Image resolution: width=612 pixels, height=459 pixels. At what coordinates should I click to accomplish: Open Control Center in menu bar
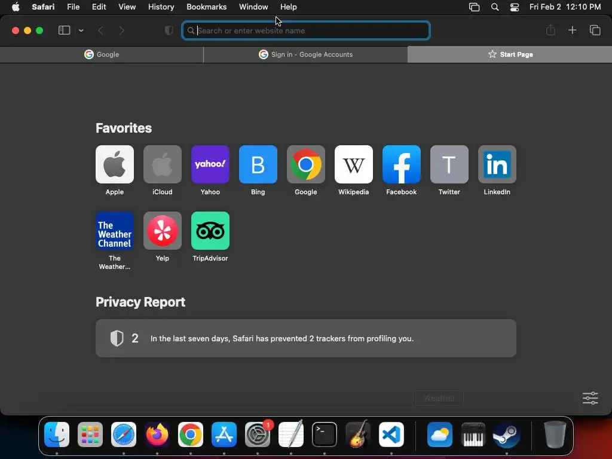click(515, 7)
